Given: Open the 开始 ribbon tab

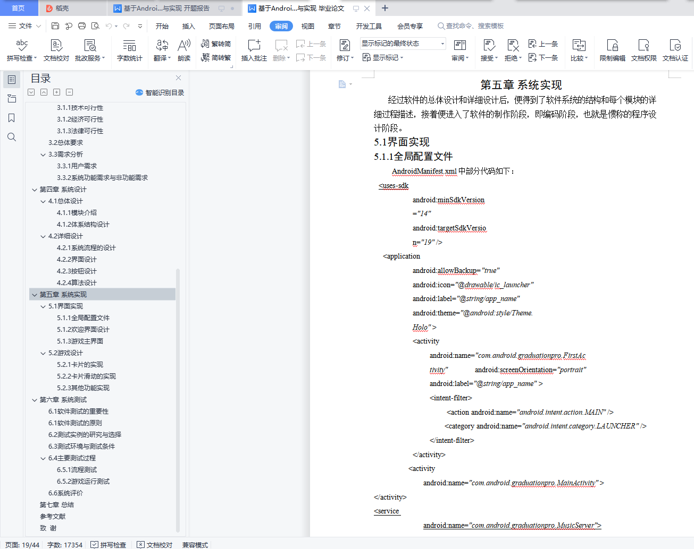Looking at the screenshot, I should click(x=162, y=26).
